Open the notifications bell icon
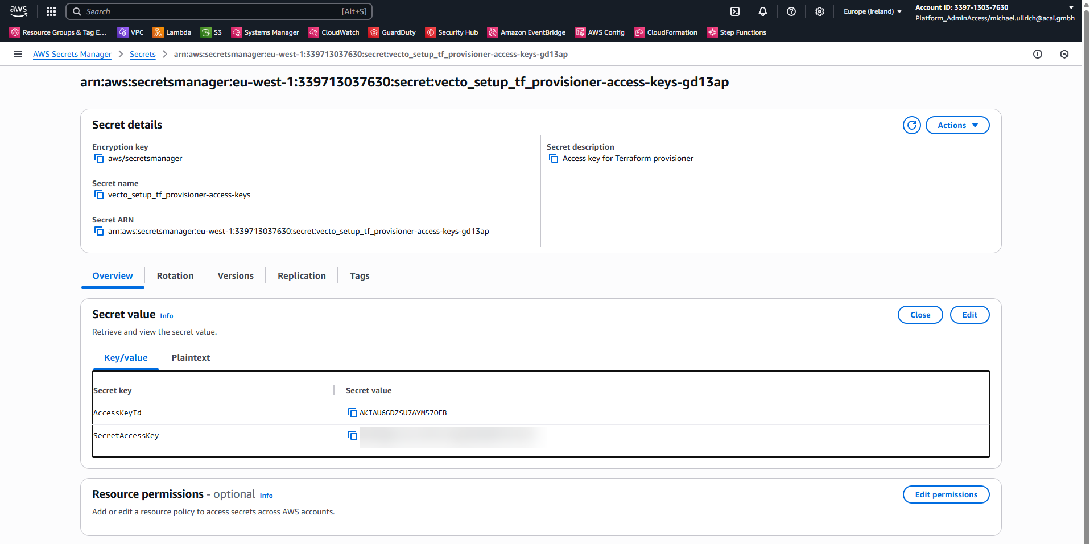 click(763, 11)
